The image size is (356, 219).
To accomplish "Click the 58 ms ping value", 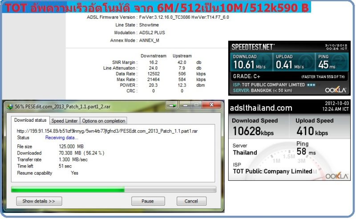I will click(x=306, y=151).
